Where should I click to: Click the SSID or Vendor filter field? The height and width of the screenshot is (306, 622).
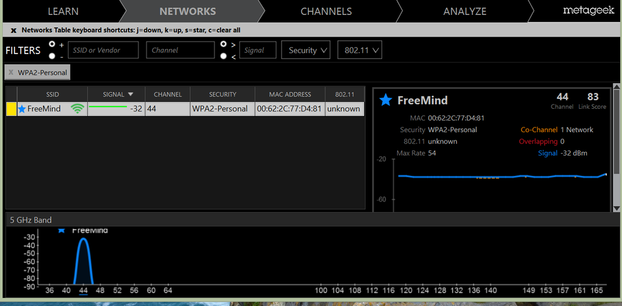[103, 50]
